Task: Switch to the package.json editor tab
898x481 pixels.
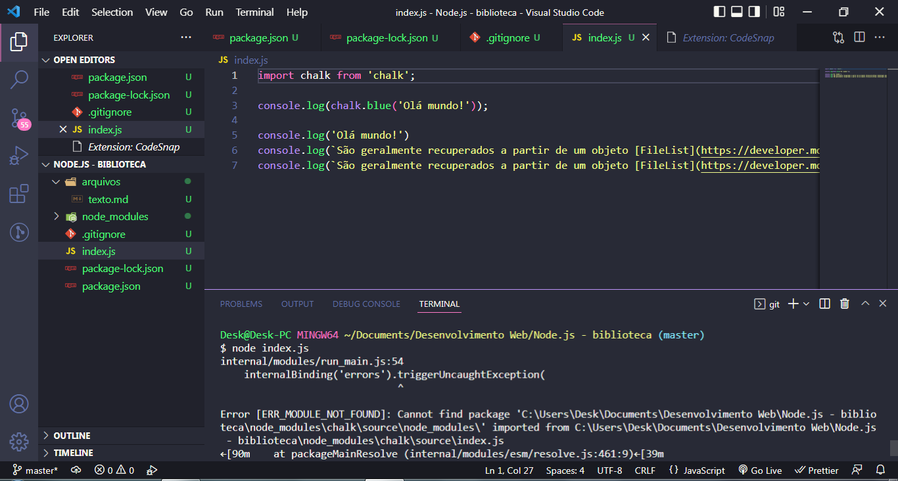Action: pyautogui.click(x=263, y=37)
